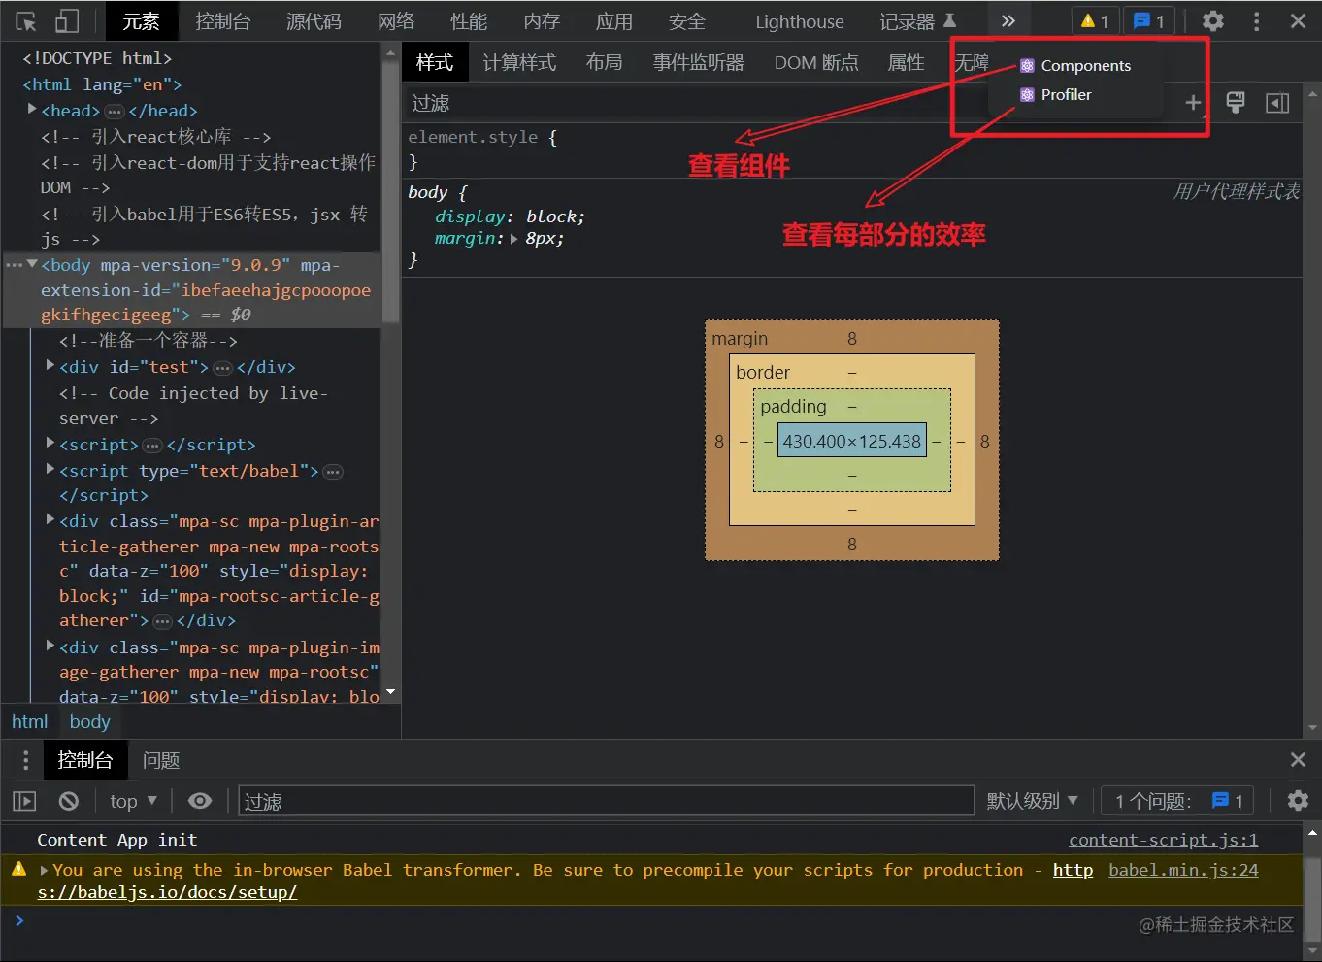Collapse the body element node
The image size is (1322, 962).
pyautogui.click(x=32, y=264)
